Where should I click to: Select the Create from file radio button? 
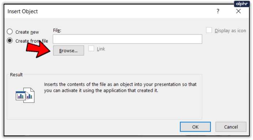point(10,41)
